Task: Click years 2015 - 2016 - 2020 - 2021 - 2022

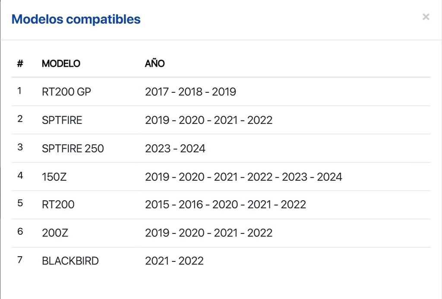Action: (225, 205)
